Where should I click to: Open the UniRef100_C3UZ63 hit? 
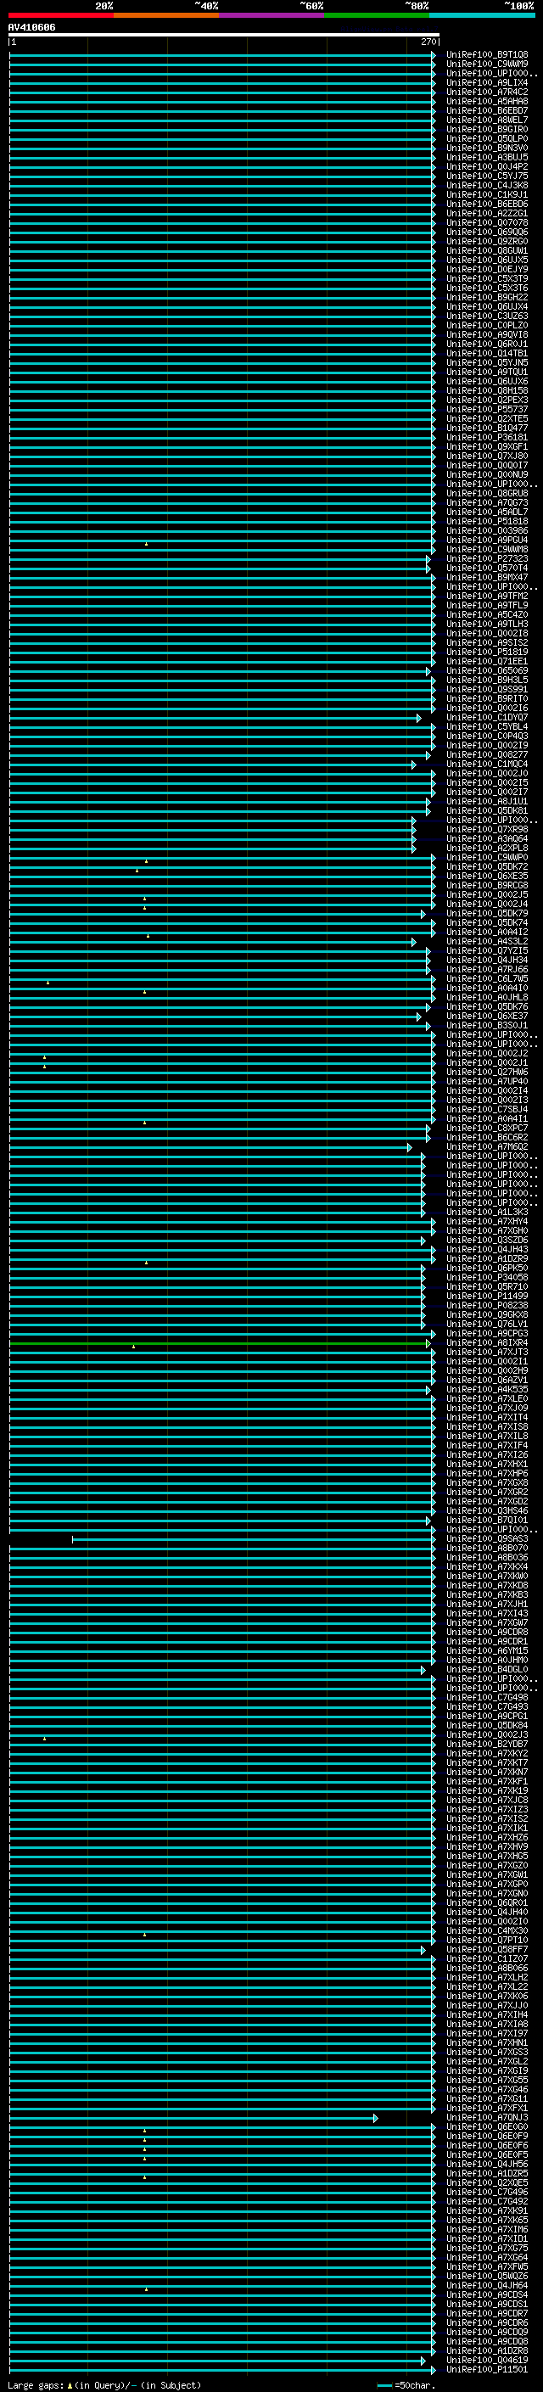click(487, 316)
